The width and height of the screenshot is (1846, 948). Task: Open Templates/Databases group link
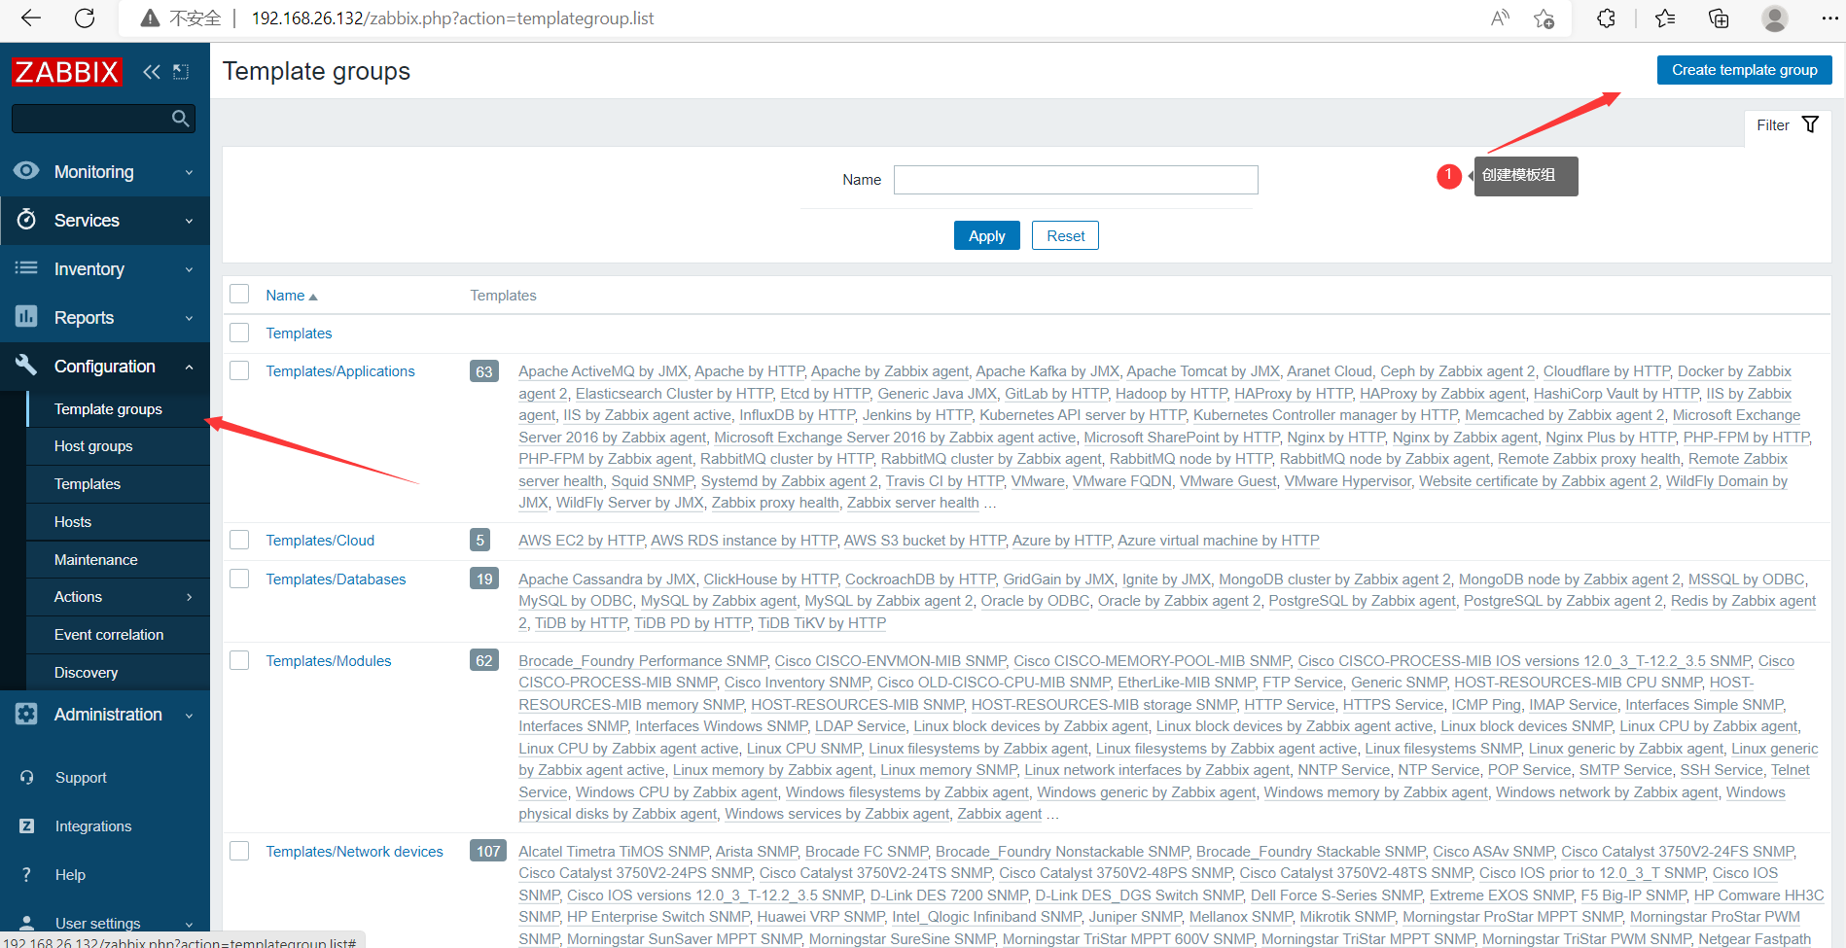coord(336,579)
